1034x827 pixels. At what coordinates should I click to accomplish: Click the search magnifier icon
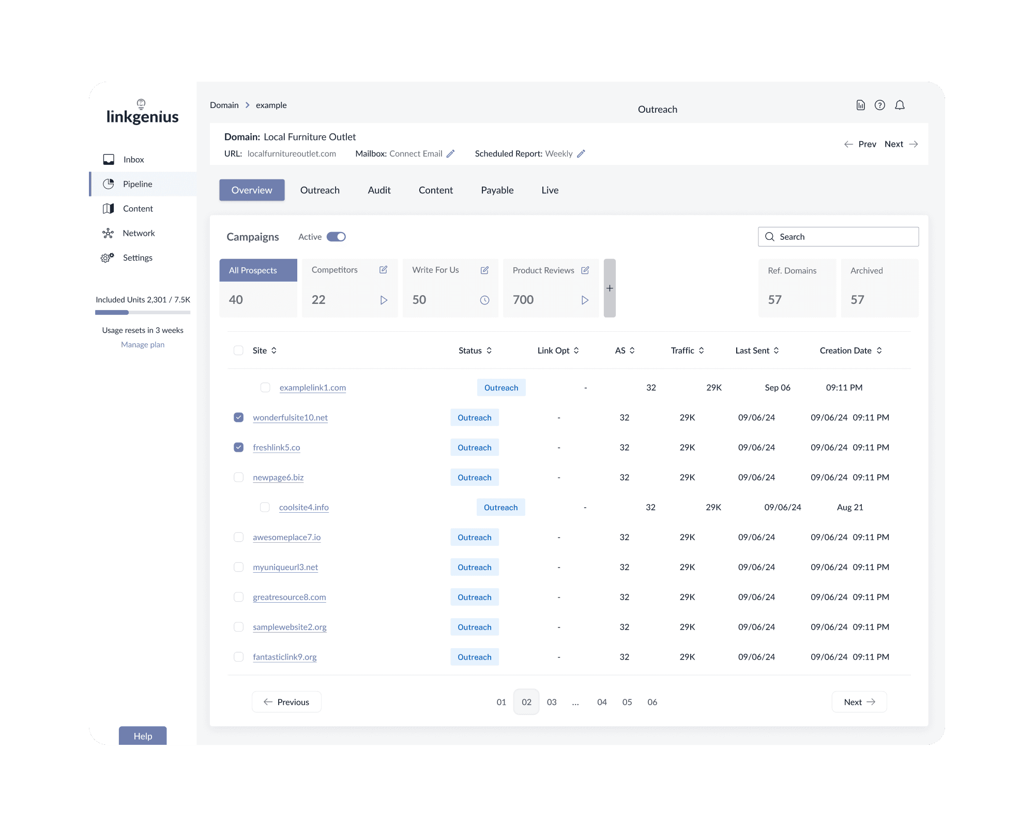coord(770,237)
